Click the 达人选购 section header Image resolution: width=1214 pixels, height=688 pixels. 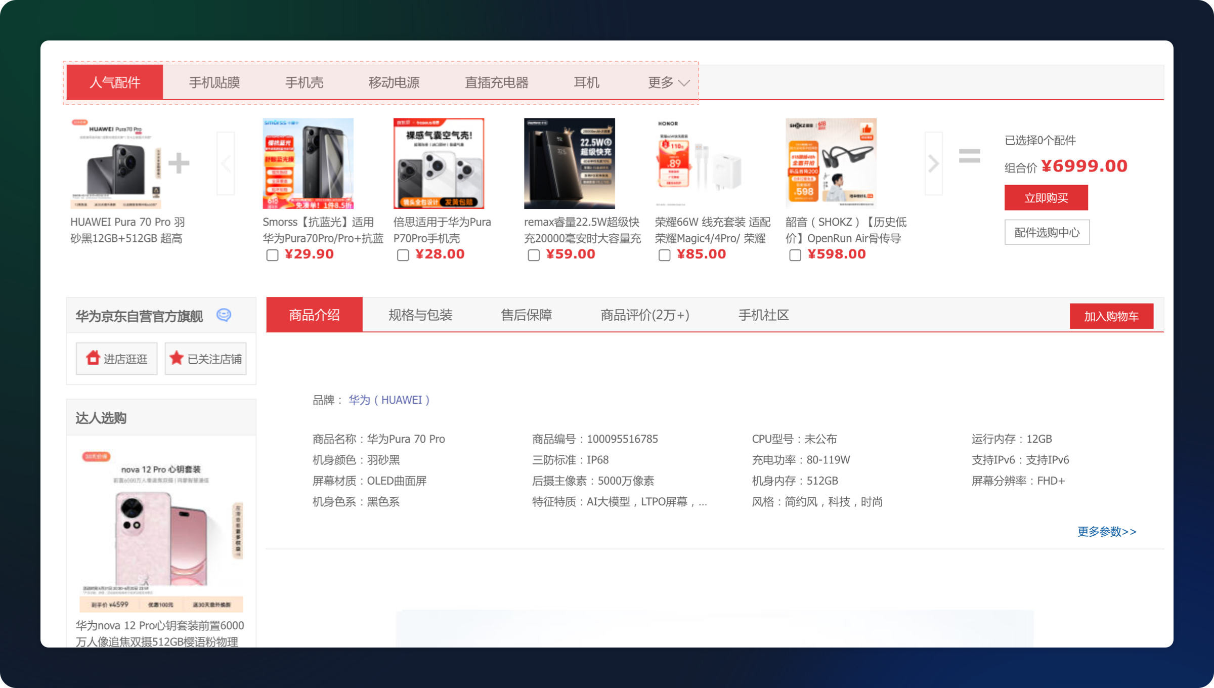[x=101, y=418]
